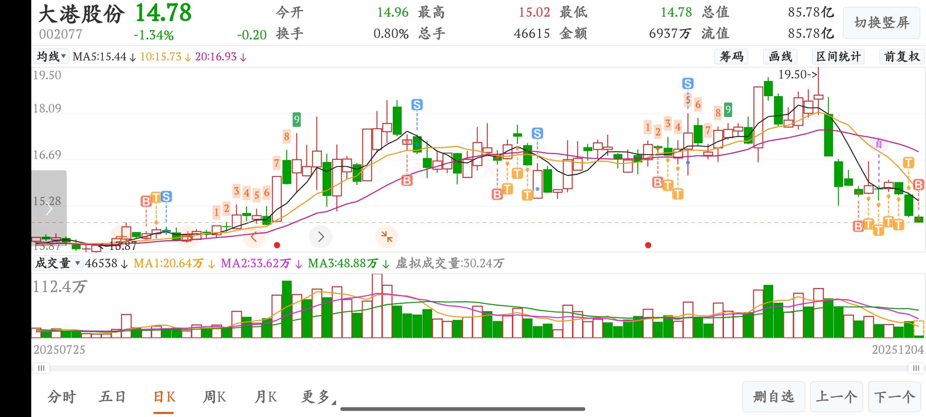Viewport: 926px width, 417px height.
Task: Click the left-arrow chart scroll icon
Action: click(x=254, y=237)
